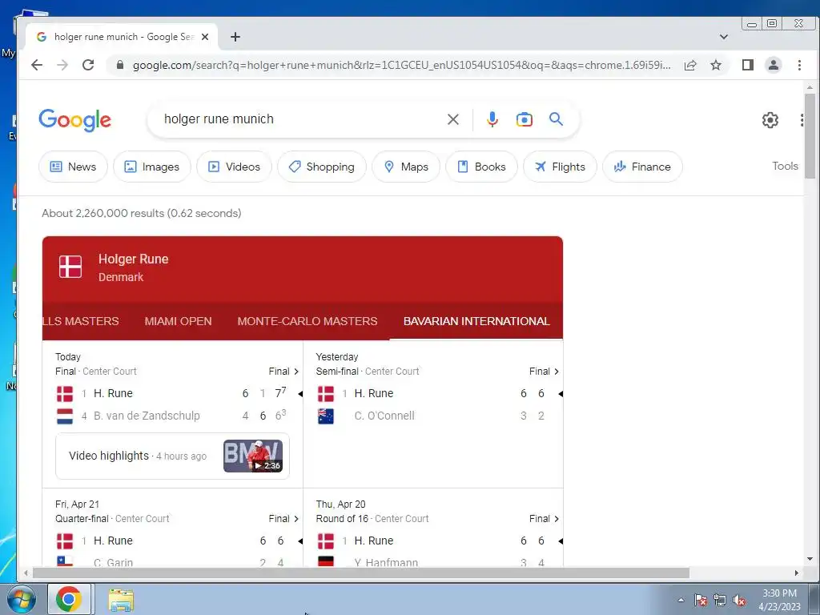Bookmark this page with the star icon
This screenshot has width=820, height=615.
(x=716, y=65)
